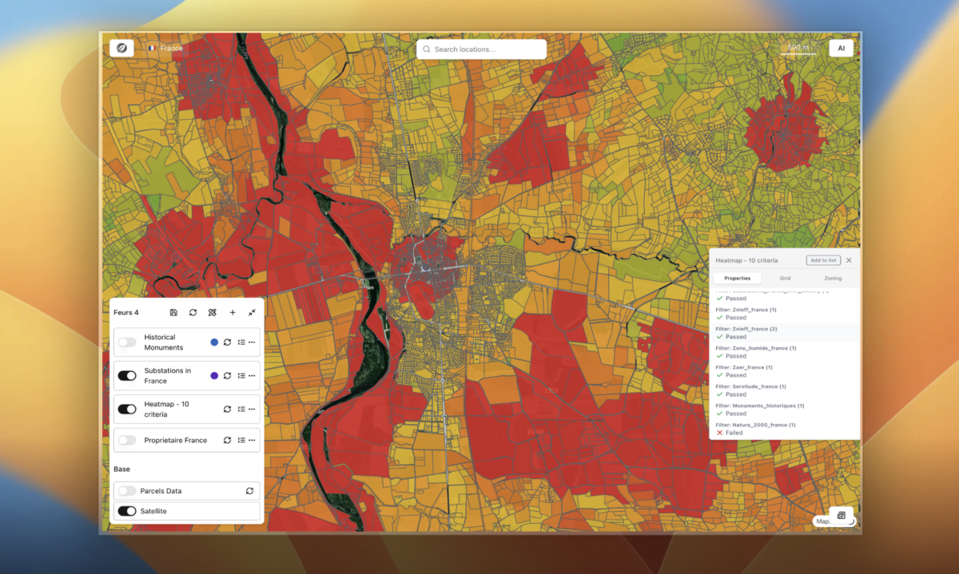Open more options for Heatmap - 10 criteria
The width and height of the screenshot is (959, 574).
point(252,409)
